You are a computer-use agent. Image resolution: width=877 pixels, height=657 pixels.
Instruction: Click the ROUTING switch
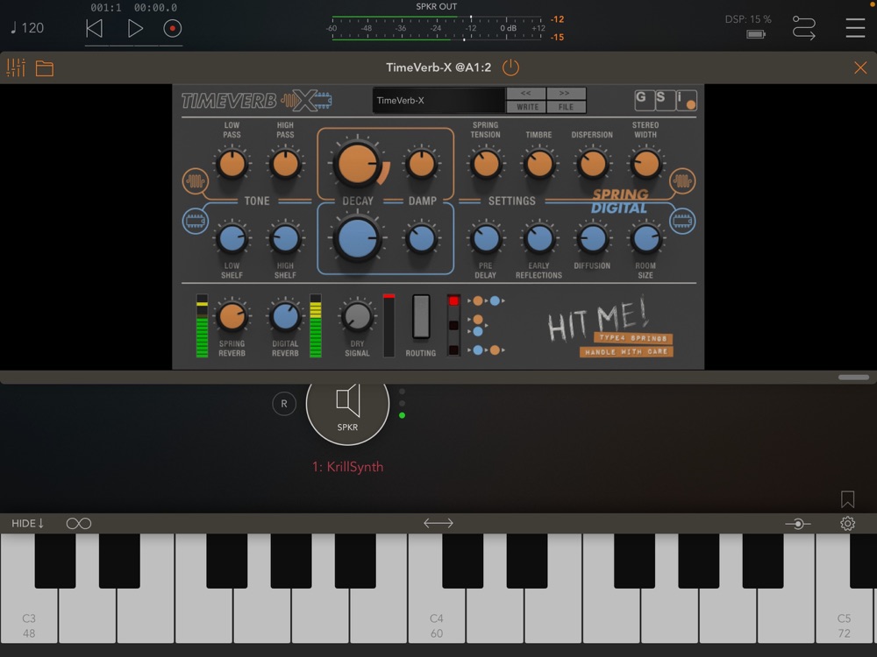point(421,317)
